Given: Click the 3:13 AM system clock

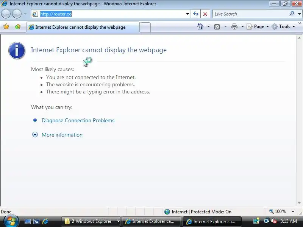Looking at the screenshot, I should click(289, 221).
